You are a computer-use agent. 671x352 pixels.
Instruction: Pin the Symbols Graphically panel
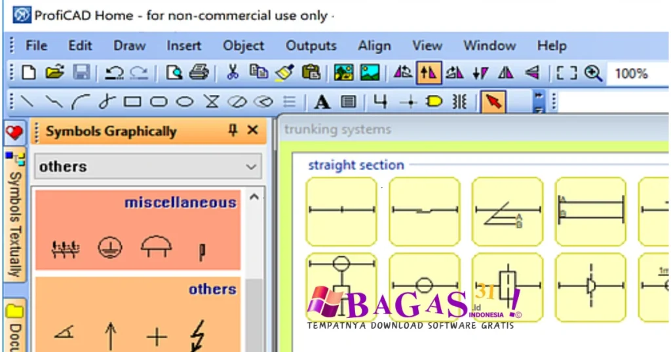coord(233,130)
